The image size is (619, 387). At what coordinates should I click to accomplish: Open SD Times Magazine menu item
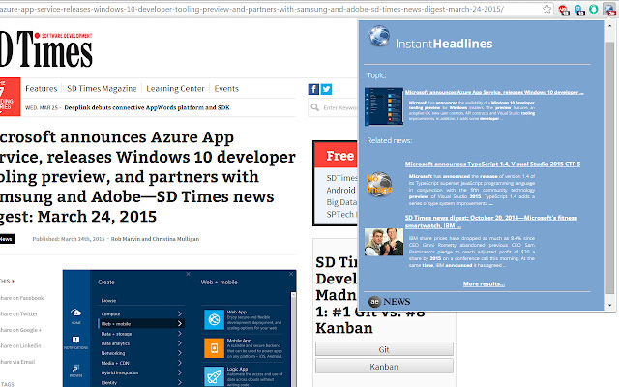click(102, 89)
